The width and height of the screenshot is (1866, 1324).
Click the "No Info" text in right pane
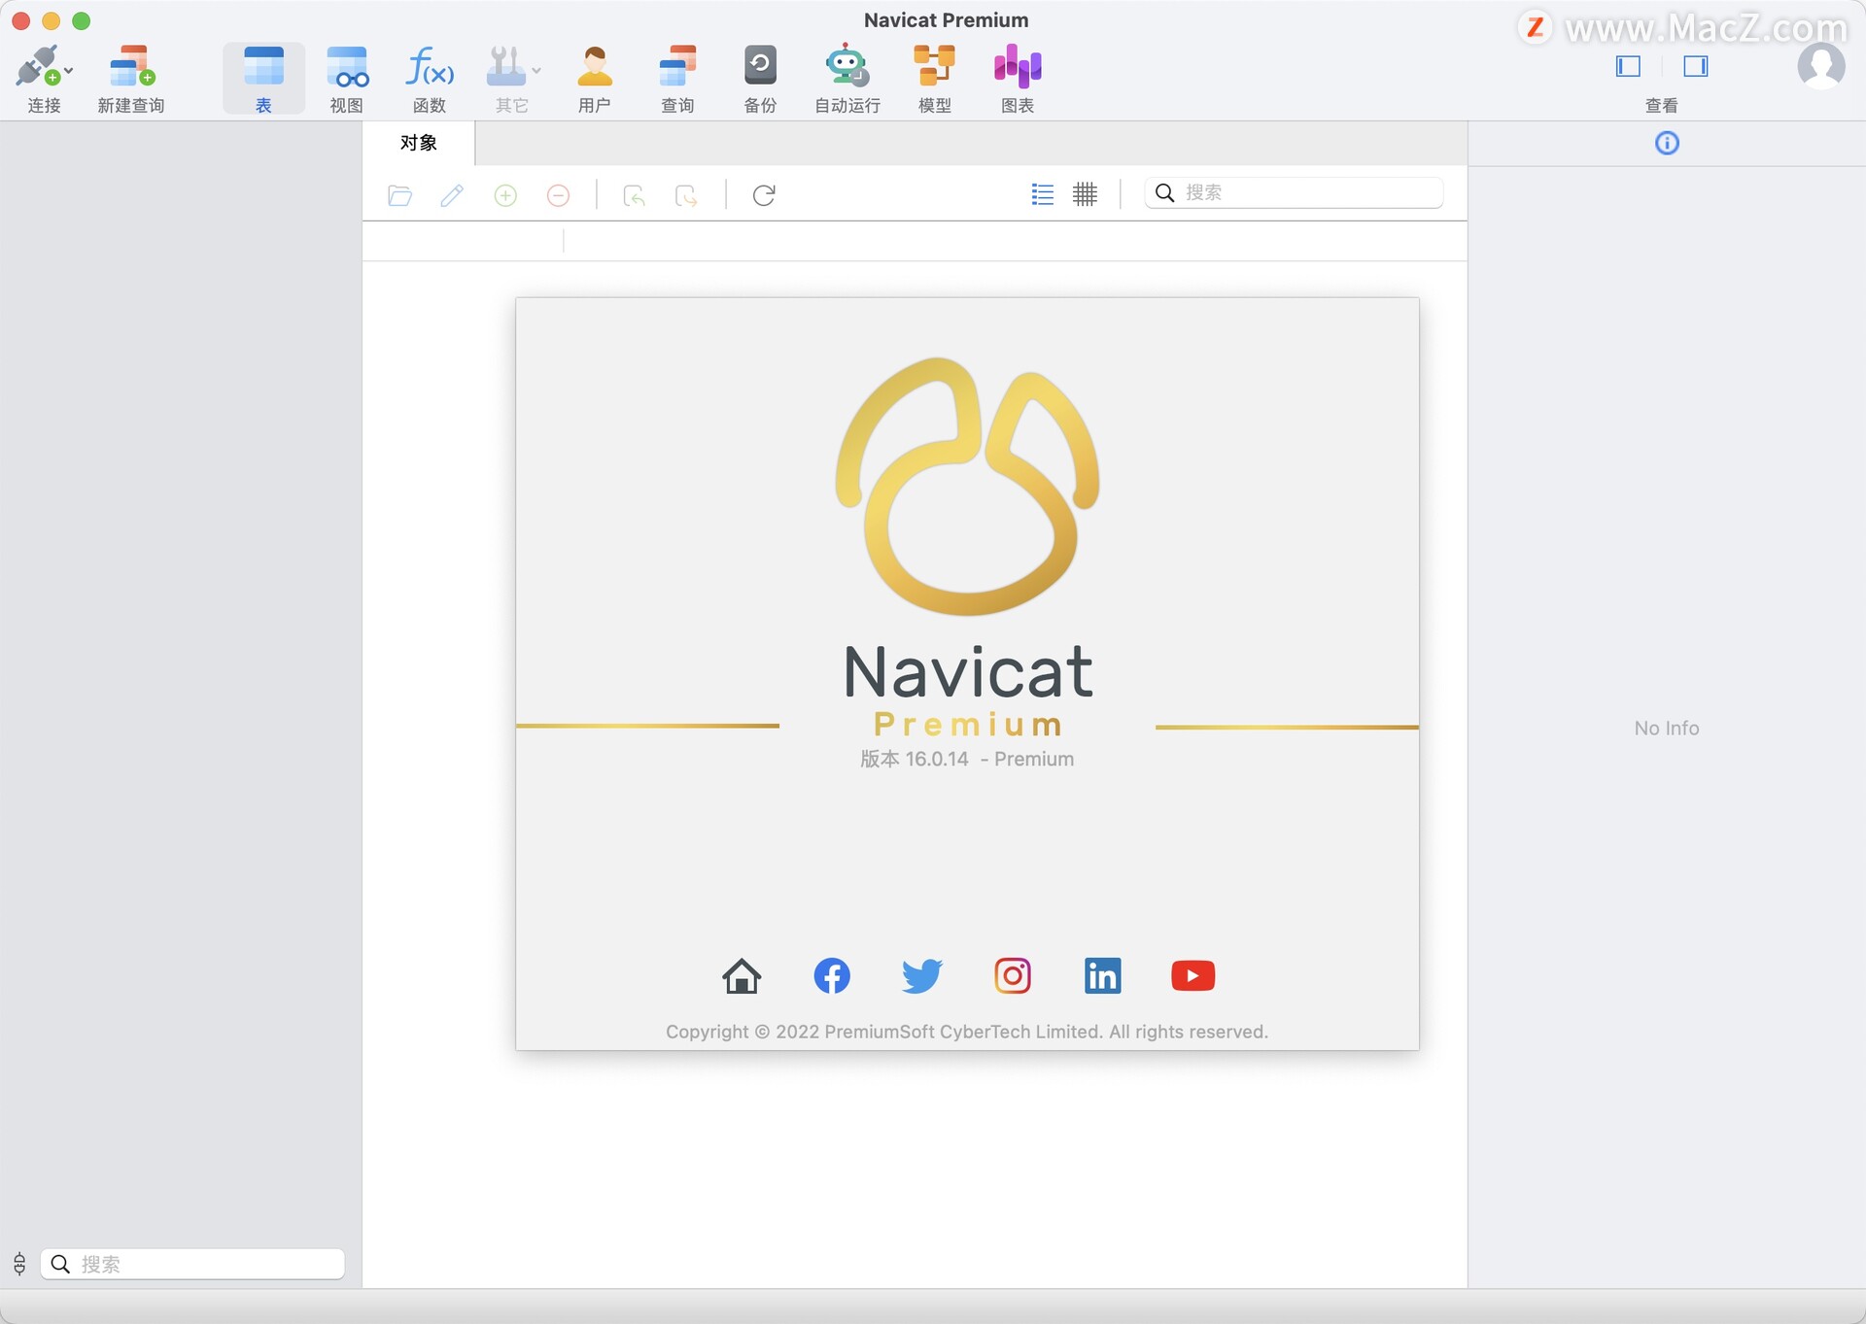tap(1667, 729)
